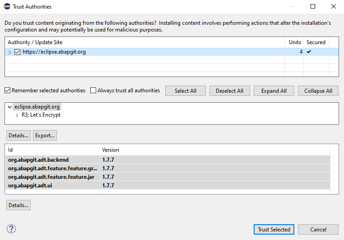The image size is (344, 240).
Task: Expand the https://eclipse.abapgit.org authority row
Action: point(10,52)
